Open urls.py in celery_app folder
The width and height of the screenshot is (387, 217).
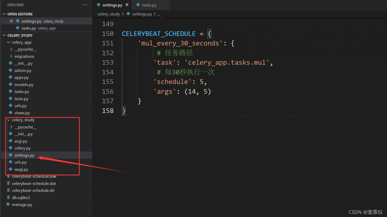click(46, 106)
